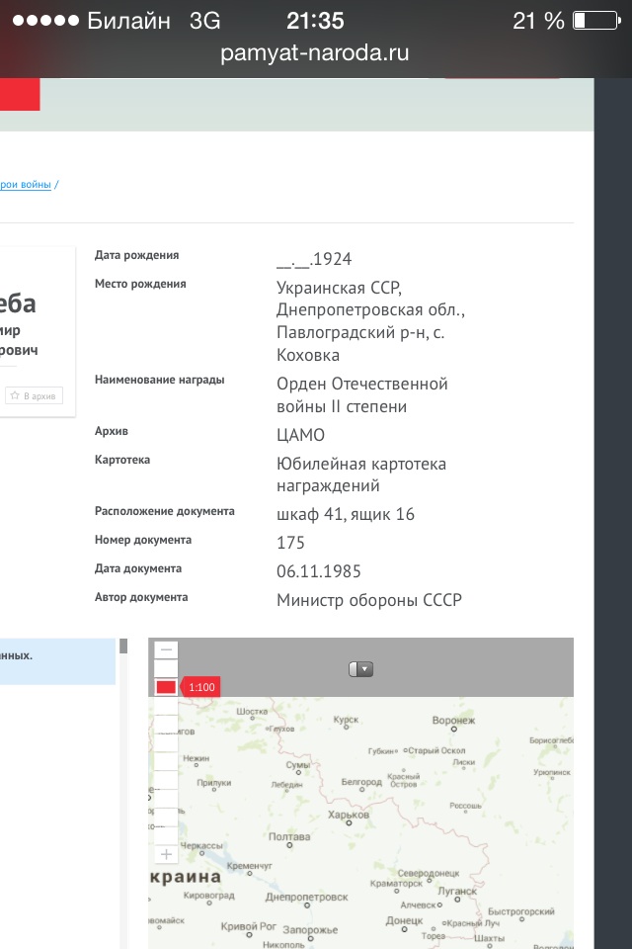The width and height of the screenshot is (632, 949).
Task: Tap Днепропетровск city label on map
Action: point(306,897)
